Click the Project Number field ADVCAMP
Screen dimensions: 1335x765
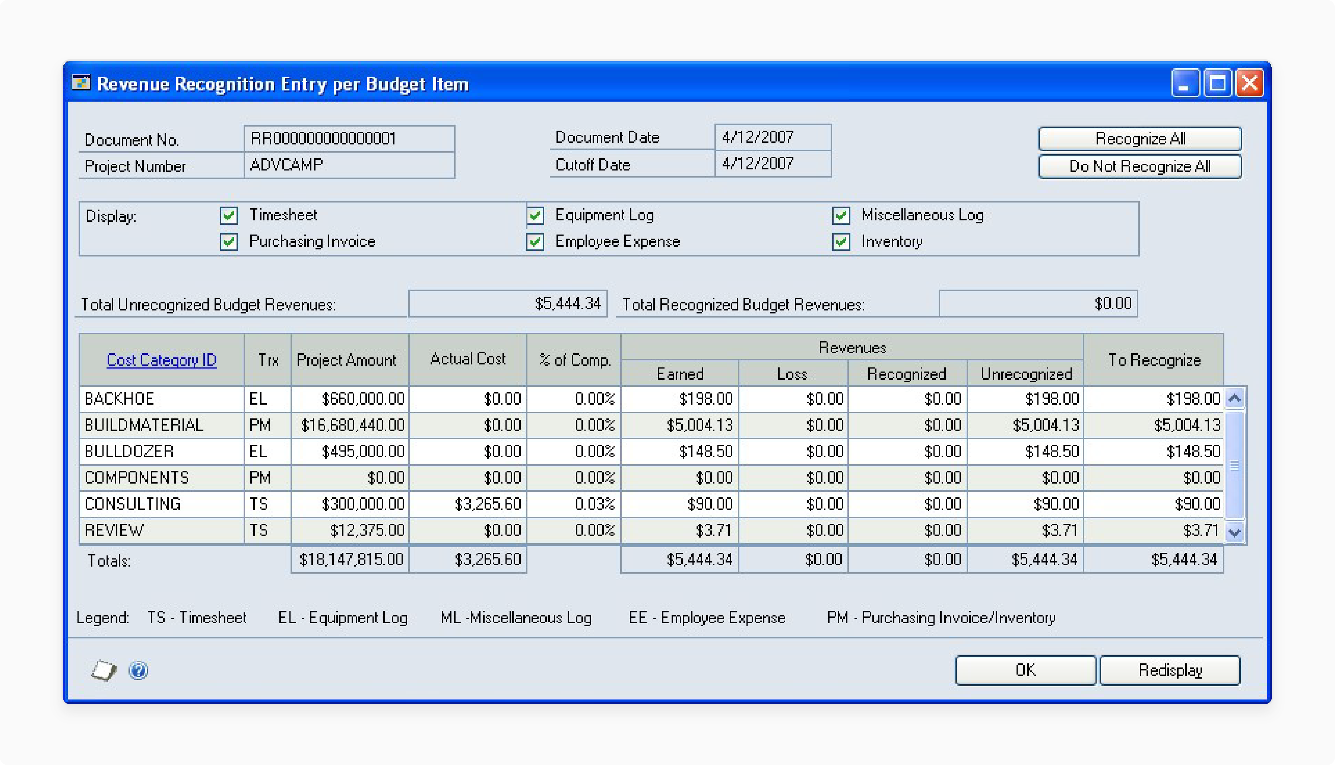pos(349,165)
